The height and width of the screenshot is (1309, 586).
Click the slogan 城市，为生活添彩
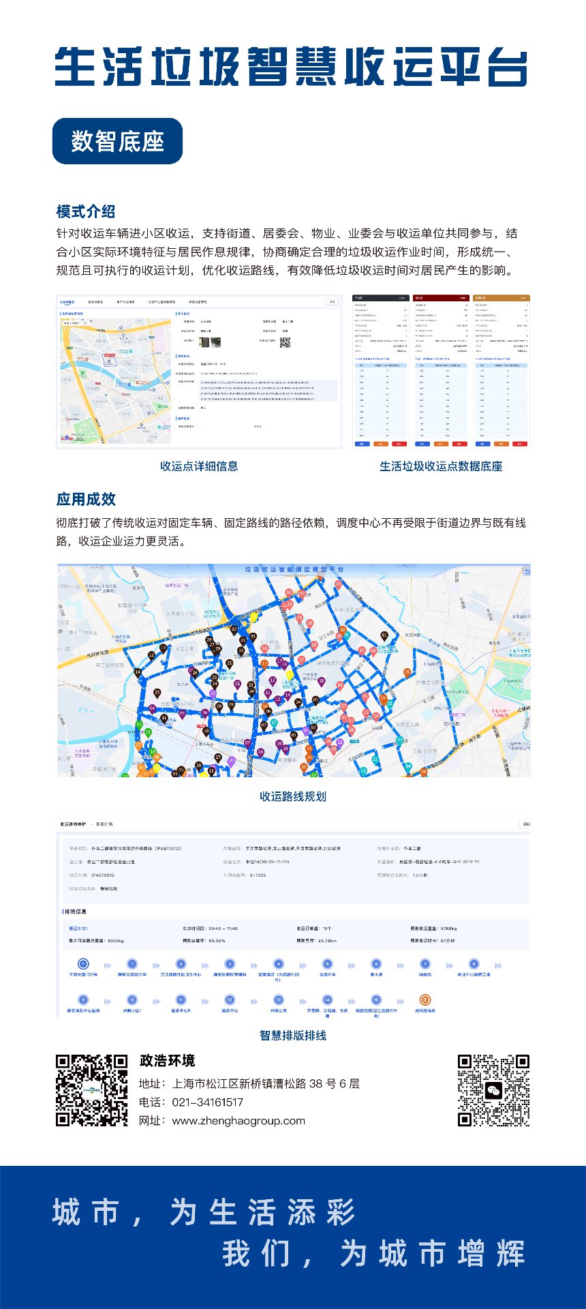[x=204, y=1213]
